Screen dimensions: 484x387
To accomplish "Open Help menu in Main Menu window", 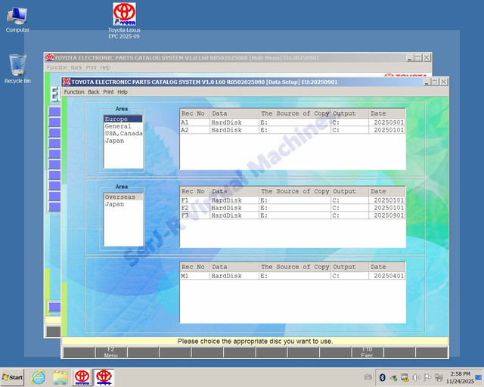I will (105, 67).
